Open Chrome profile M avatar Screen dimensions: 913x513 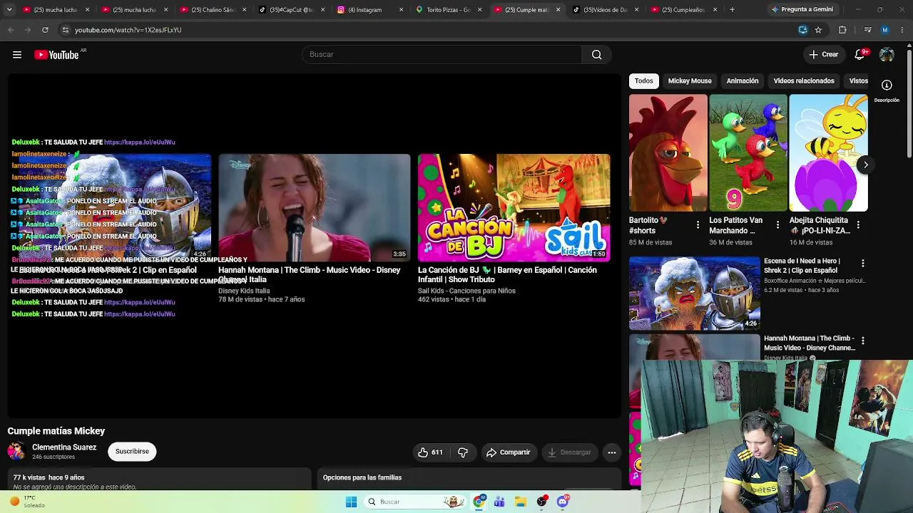click(x=885, y=30)
